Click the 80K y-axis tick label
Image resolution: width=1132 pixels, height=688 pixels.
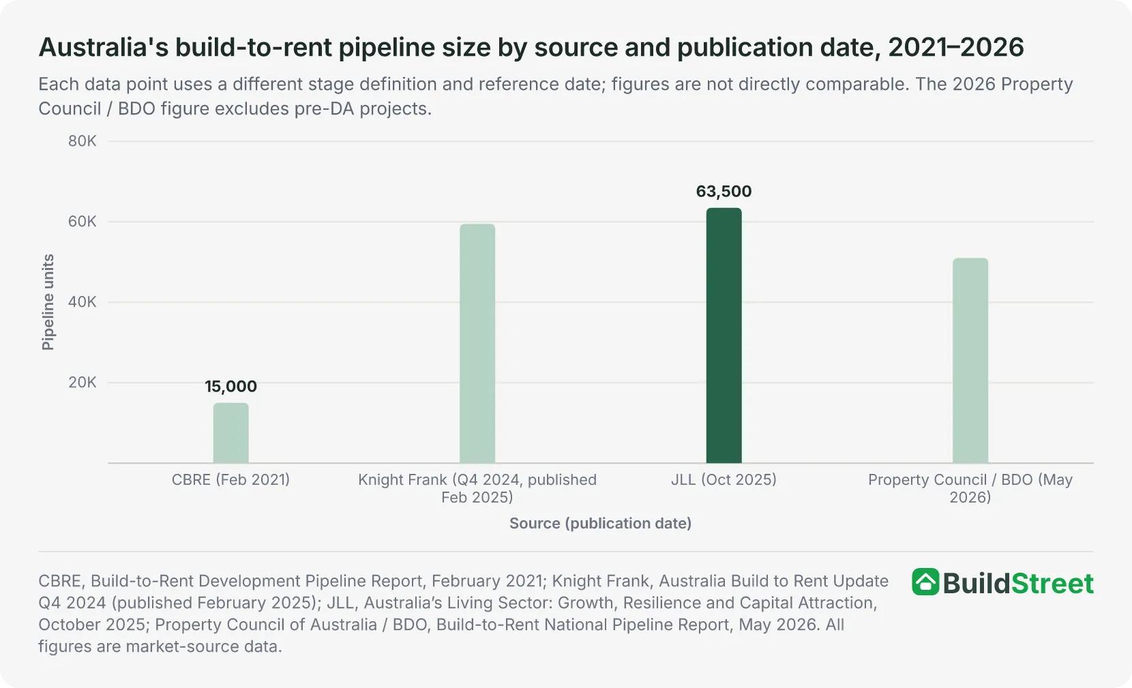click(83, 141)
